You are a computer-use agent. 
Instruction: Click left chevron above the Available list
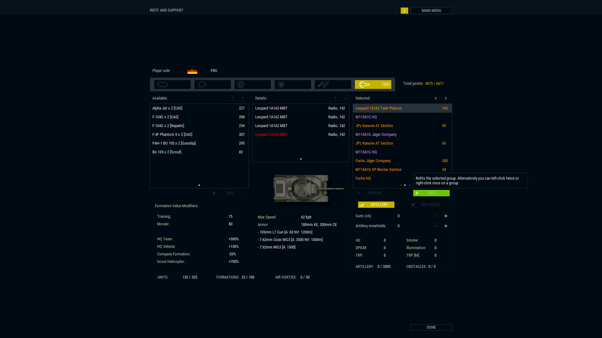coord(233,98)
